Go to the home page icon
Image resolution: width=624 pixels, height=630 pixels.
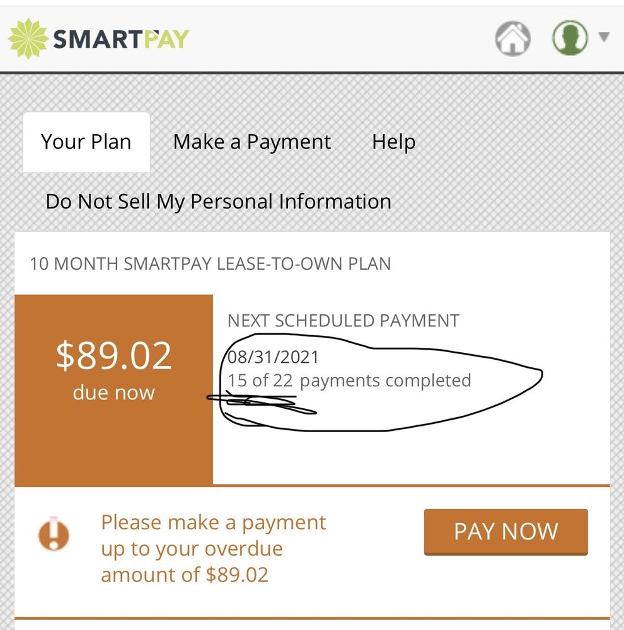(512, 39)
